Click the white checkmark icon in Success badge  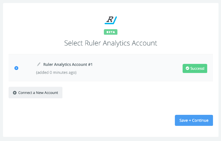pyautogui.click(x=187, y=68)
